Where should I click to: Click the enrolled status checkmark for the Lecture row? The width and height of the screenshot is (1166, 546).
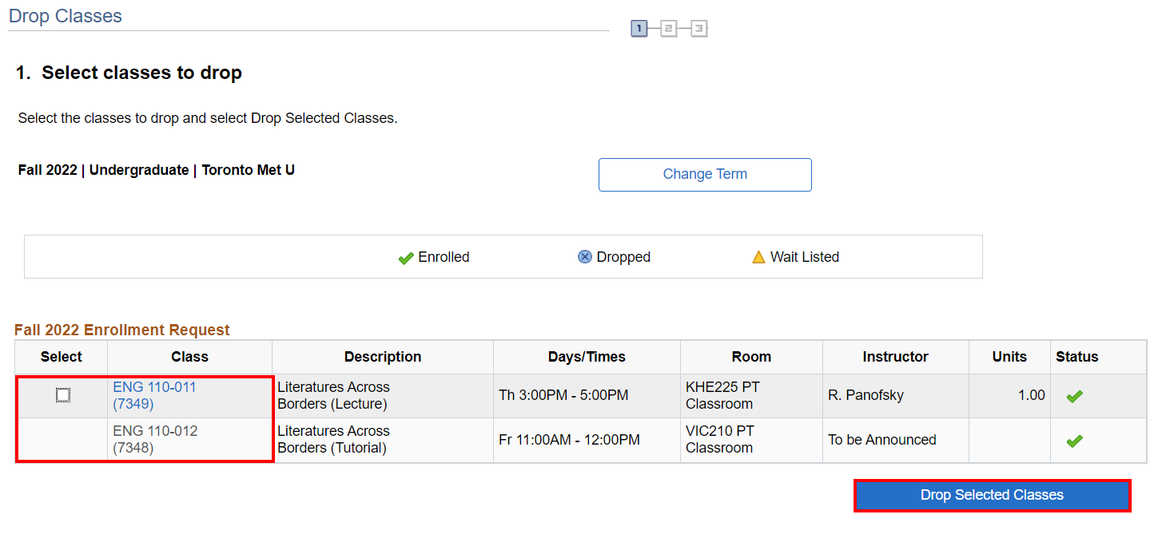coord(1074,396)
